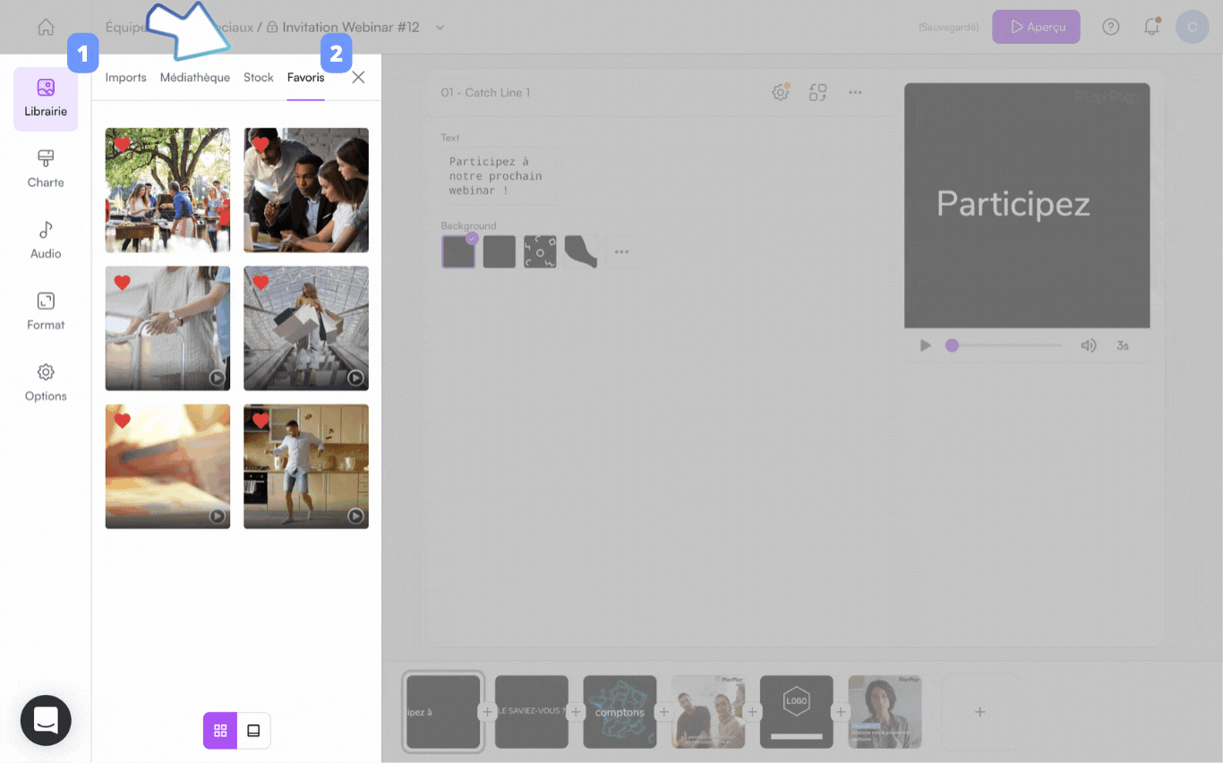Click the preview progress slider handle
The image size is (1223, 763).
click(952, 345)
